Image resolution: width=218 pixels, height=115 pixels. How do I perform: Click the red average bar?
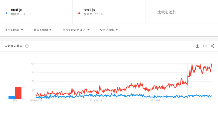point(18,93)
